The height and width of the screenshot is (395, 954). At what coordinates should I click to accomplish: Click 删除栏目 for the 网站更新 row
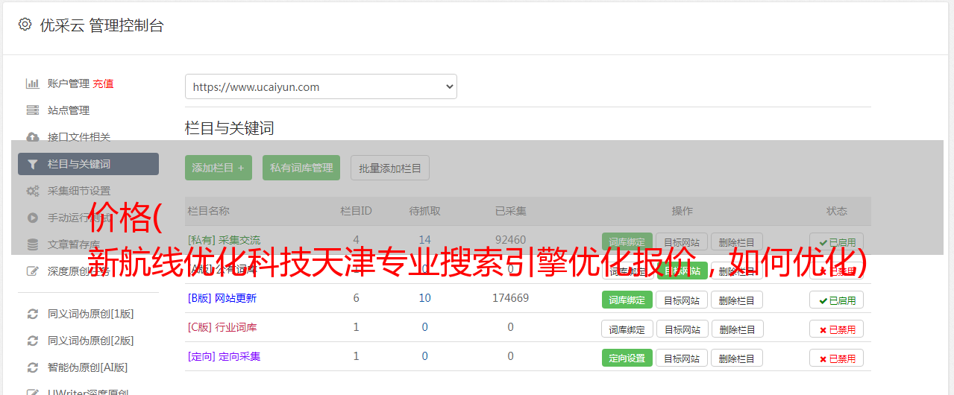pyautogui.click(x=737, y=300)
